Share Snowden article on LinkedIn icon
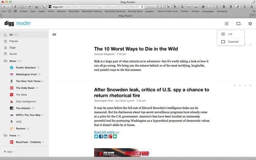 click(105, 136)
